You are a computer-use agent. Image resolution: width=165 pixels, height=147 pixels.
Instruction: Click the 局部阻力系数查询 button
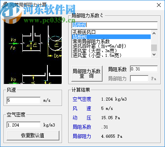[87, 73]
